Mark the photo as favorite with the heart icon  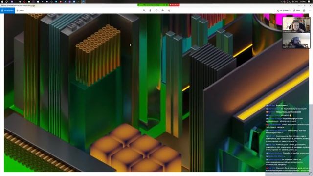click(x=156, y=11)
